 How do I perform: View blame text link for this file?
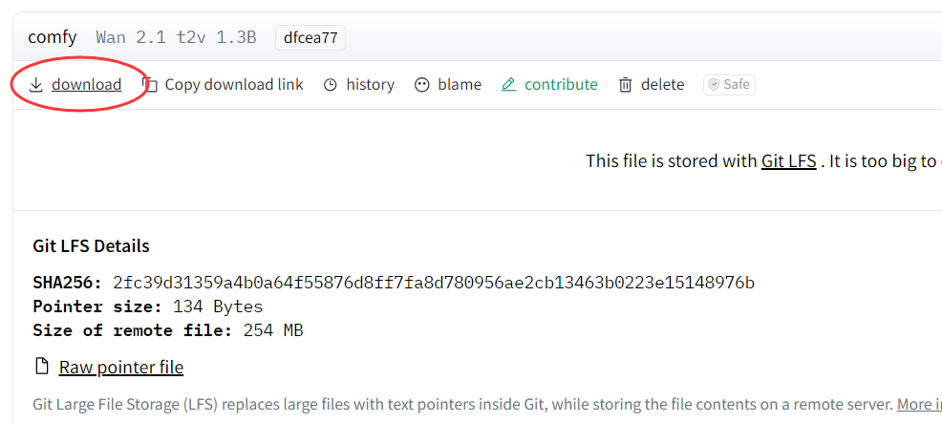pos(460,85)
